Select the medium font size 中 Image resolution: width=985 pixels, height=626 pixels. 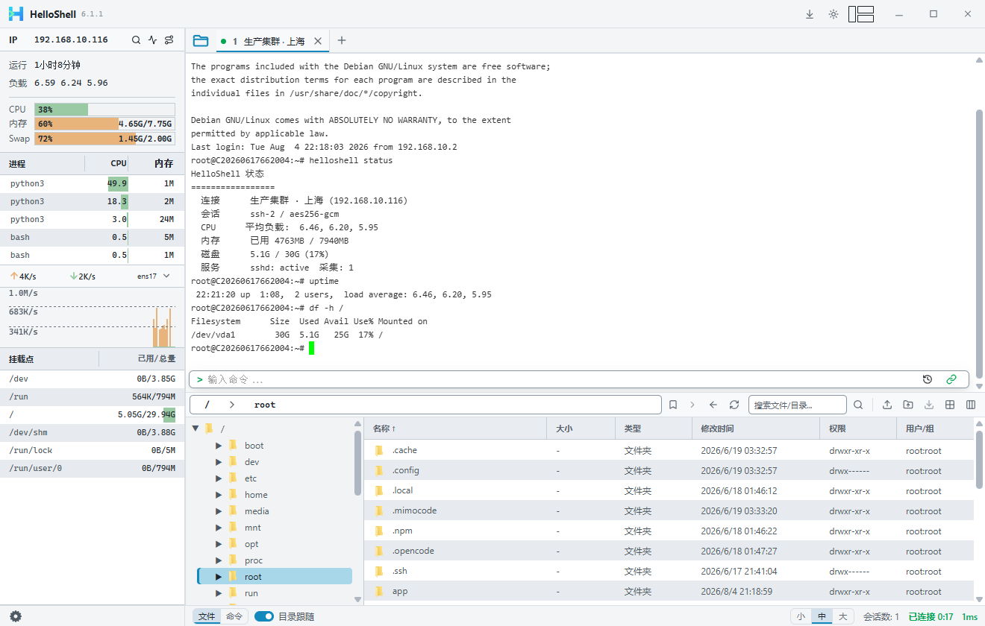(x=822, y=616)
